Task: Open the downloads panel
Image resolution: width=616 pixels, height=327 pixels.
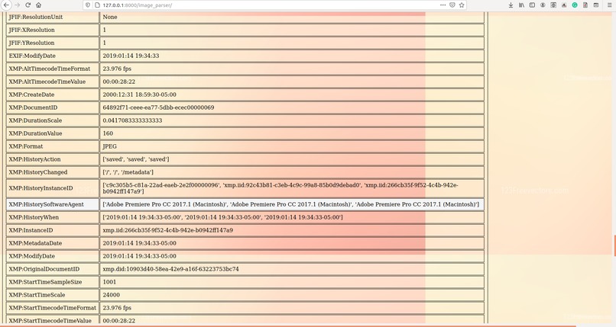Action: click(511, 5)
